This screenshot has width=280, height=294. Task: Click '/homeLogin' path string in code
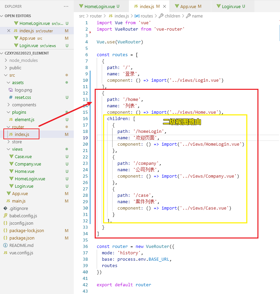point(149,132)
